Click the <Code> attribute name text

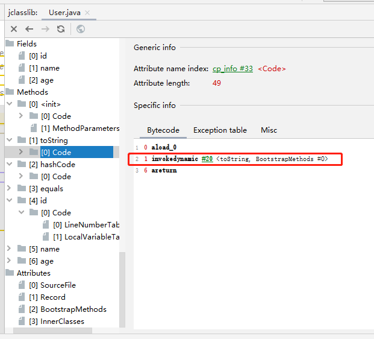tap(272, 69)
